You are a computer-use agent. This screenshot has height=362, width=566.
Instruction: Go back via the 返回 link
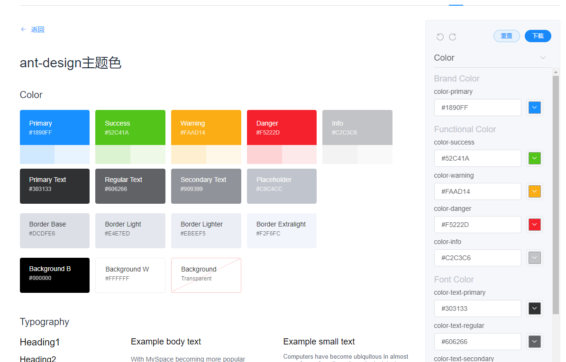point(37,29)
